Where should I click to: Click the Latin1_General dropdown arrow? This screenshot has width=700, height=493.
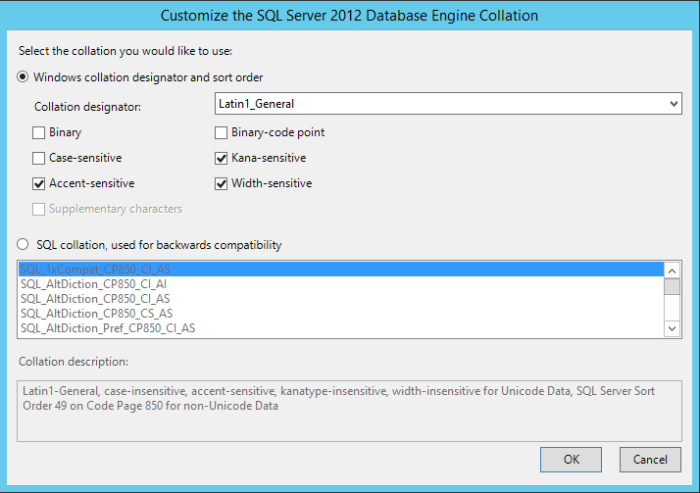pyautogui.click(x=674, y=104)
